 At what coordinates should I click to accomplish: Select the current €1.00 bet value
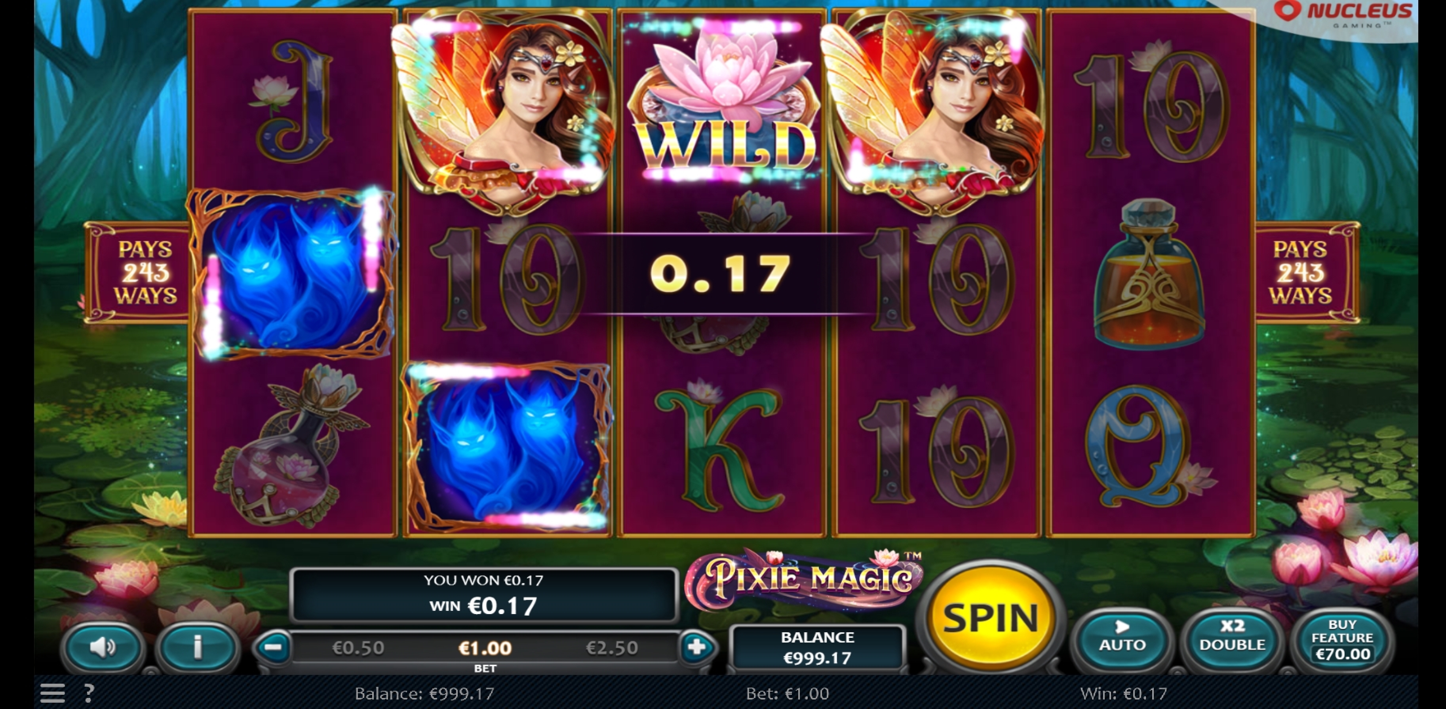click(x=485, y=648)
